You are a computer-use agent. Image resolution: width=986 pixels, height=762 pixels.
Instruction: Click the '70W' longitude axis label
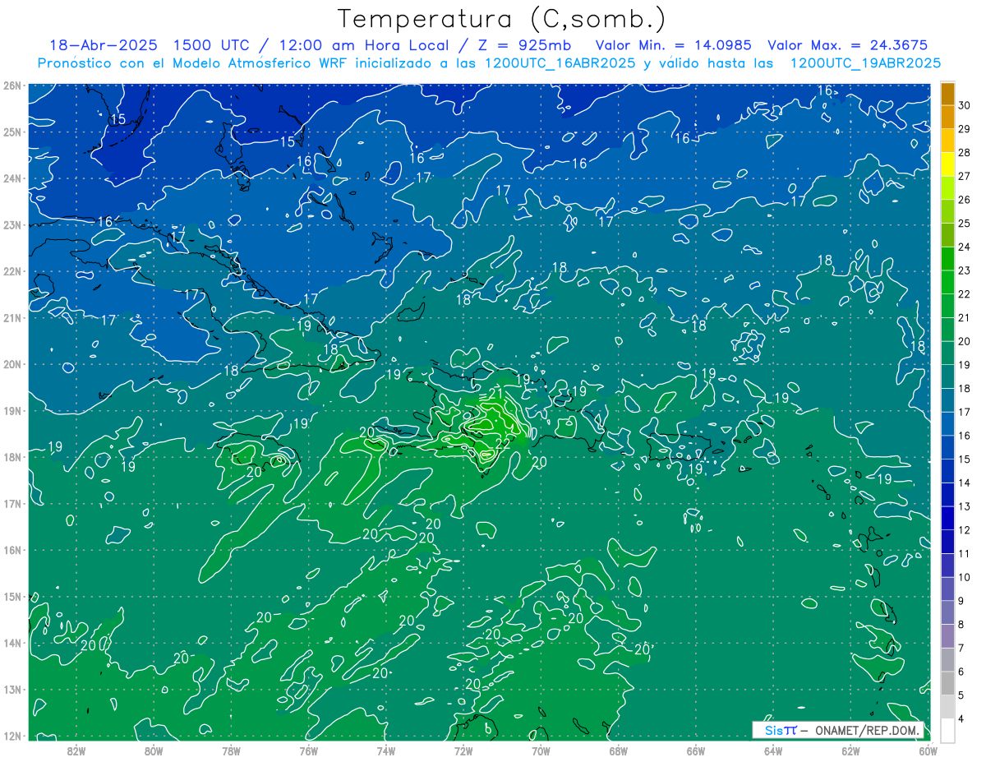click(x=541, y=751)
